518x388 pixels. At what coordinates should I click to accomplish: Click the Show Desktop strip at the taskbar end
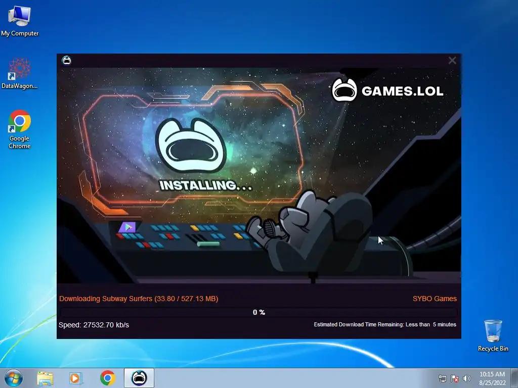[x=514, y=378]
